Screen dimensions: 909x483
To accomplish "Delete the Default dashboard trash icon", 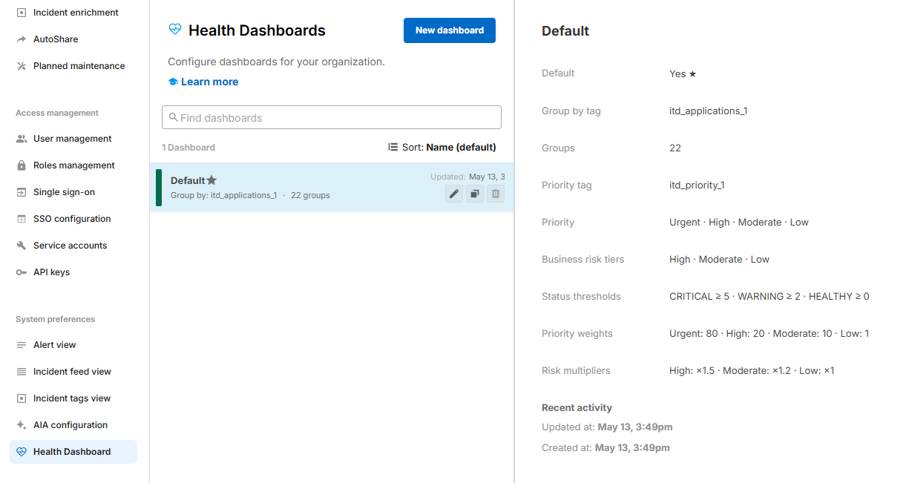I will pos(496,194).
